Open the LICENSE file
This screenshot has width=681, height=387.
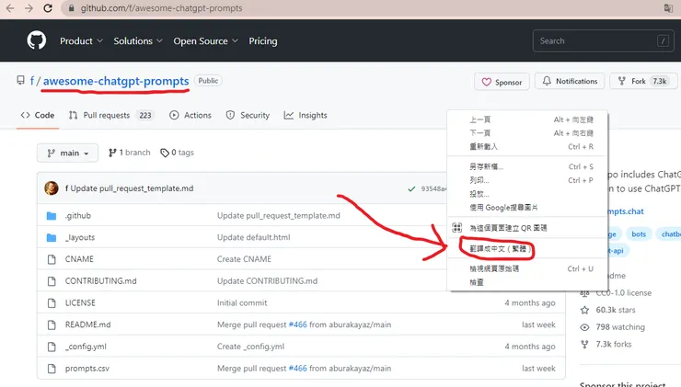coord(80,302)
